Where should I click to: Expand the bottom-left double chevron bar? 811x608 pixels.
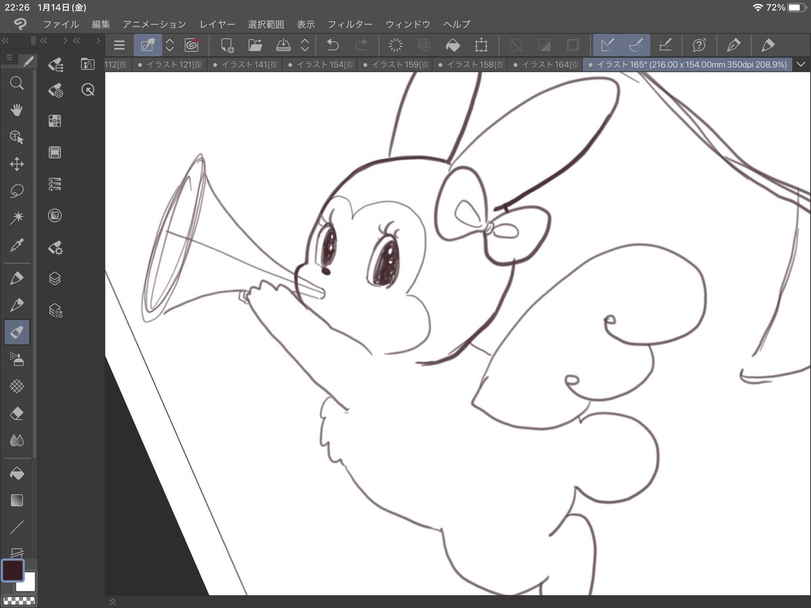[112, 601]
